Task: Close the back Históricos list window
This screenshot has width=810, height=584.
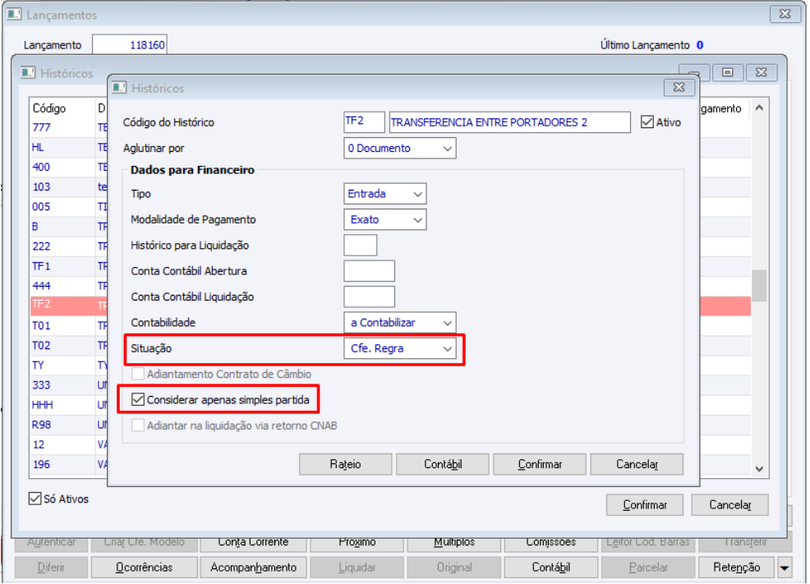Action: pyautogui.click(x=761, y=73)
